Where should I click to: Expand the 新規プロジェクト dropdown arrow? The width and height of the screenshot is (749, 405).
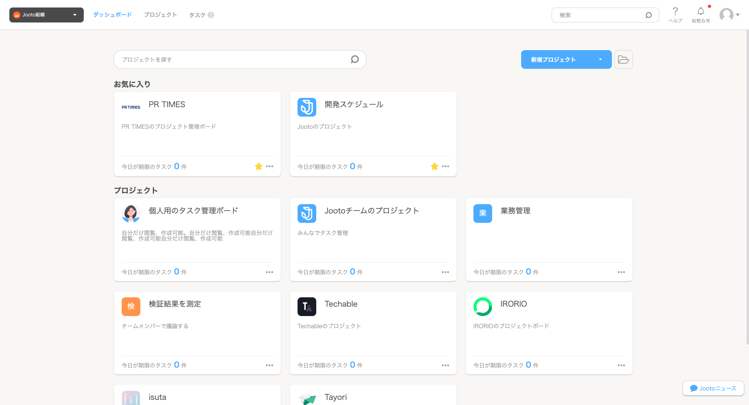(600, 59)
